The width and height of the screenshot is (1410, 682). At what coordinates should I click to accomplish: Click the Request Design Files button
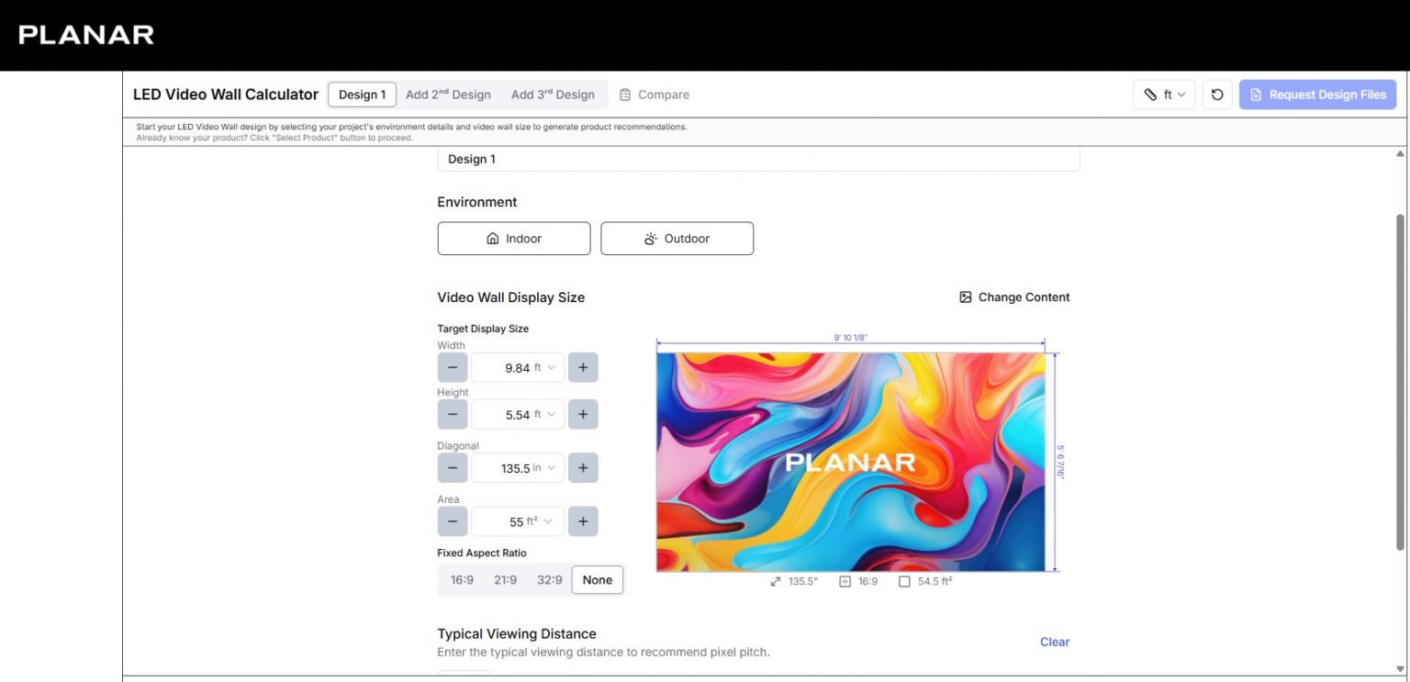(1317, 95)
